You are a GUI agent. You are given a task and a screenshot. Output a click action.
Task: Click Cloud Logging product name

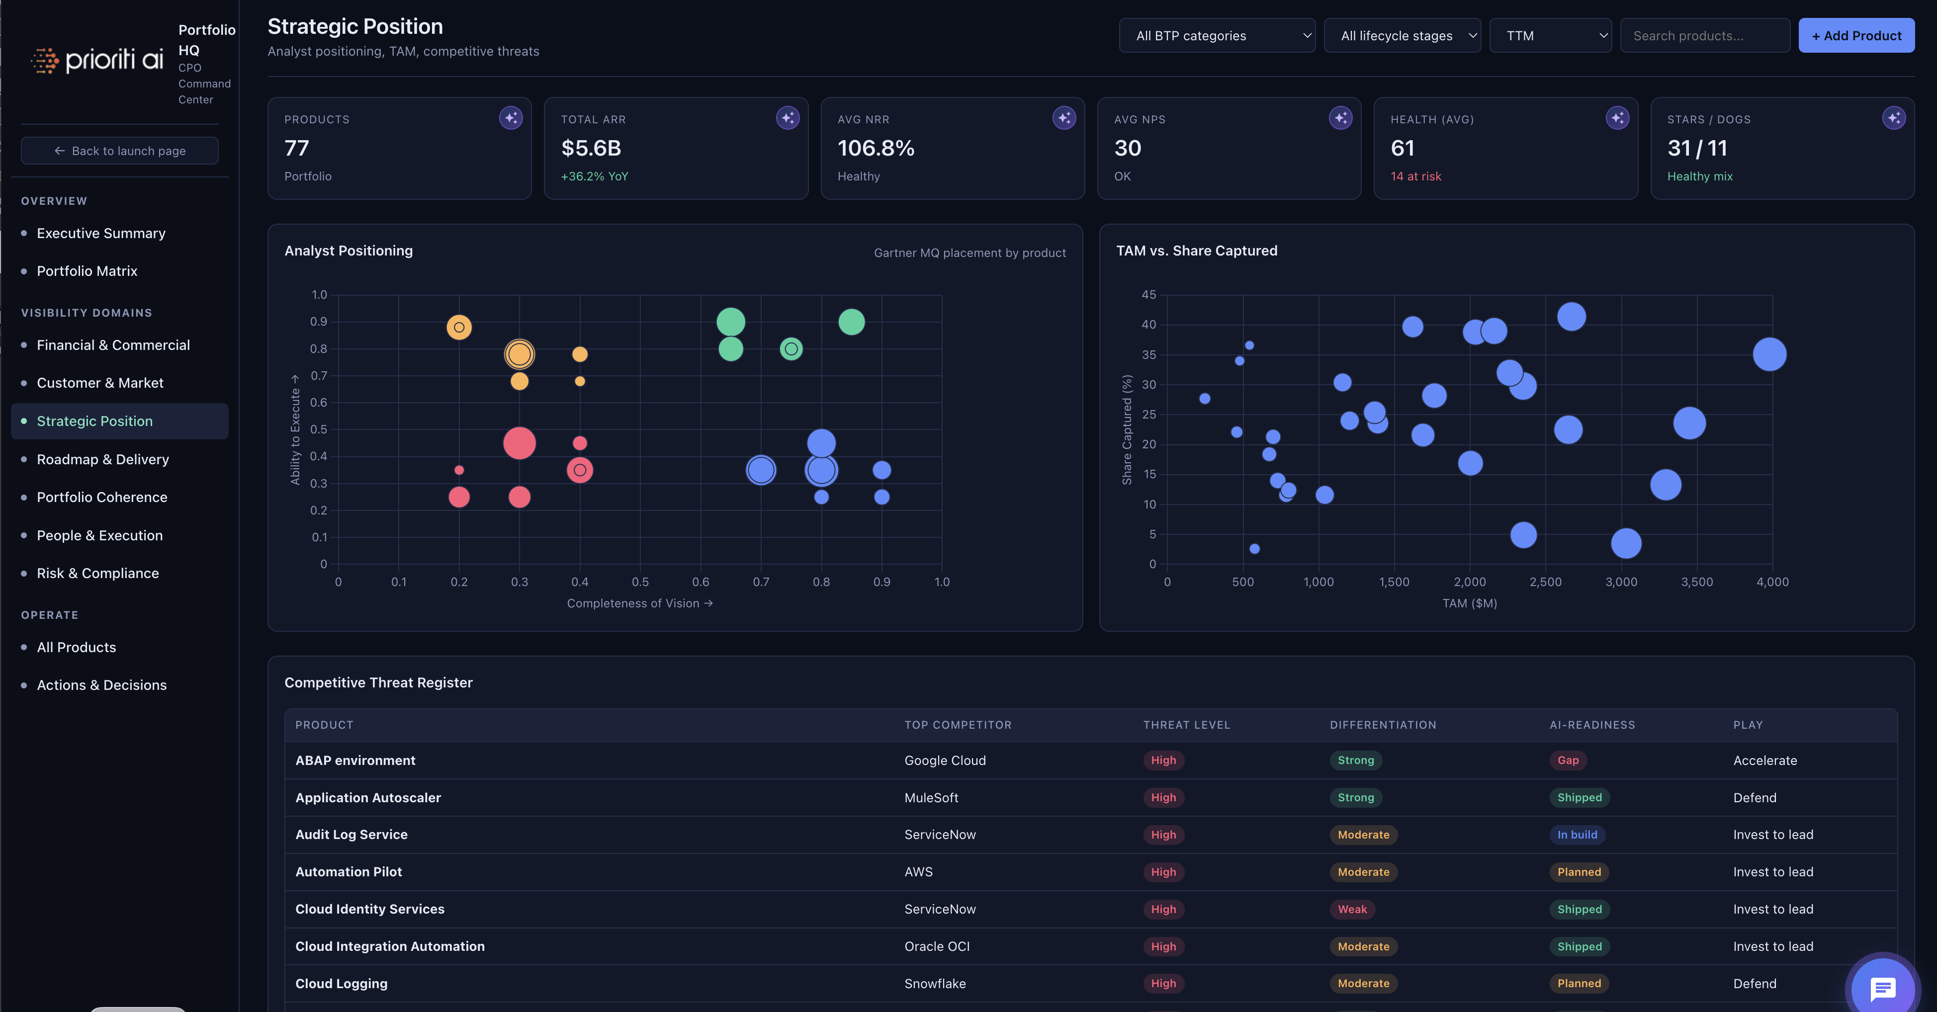coord(342,984)
